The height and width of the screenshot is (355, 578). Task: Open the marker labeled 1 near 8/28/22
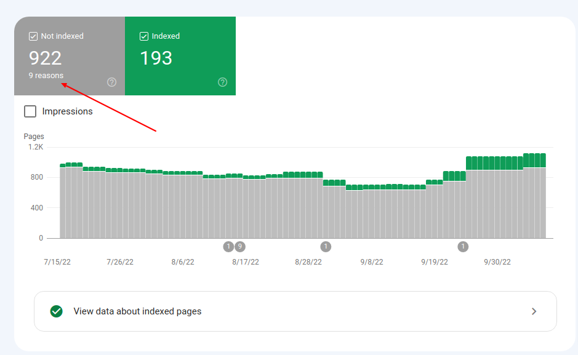pyautogui.click(x=326, y=246)
